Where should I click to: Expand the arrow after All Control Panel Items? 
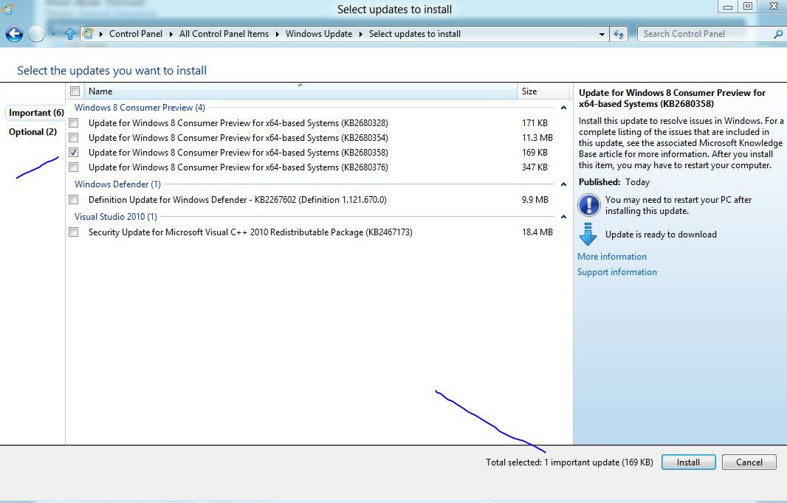[277, 34]
